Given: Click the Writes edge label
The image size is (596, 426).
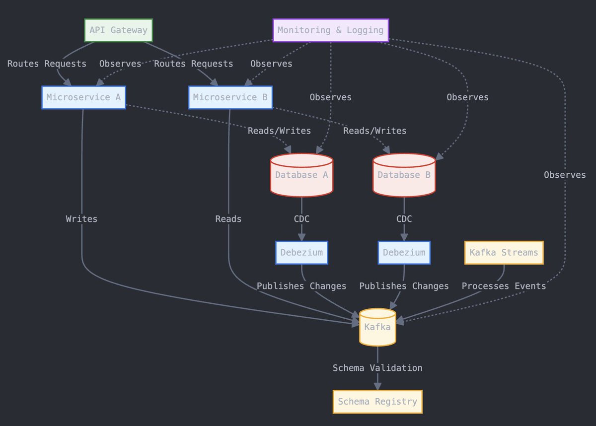Looking at the screenshot, I should coord(81,219).
